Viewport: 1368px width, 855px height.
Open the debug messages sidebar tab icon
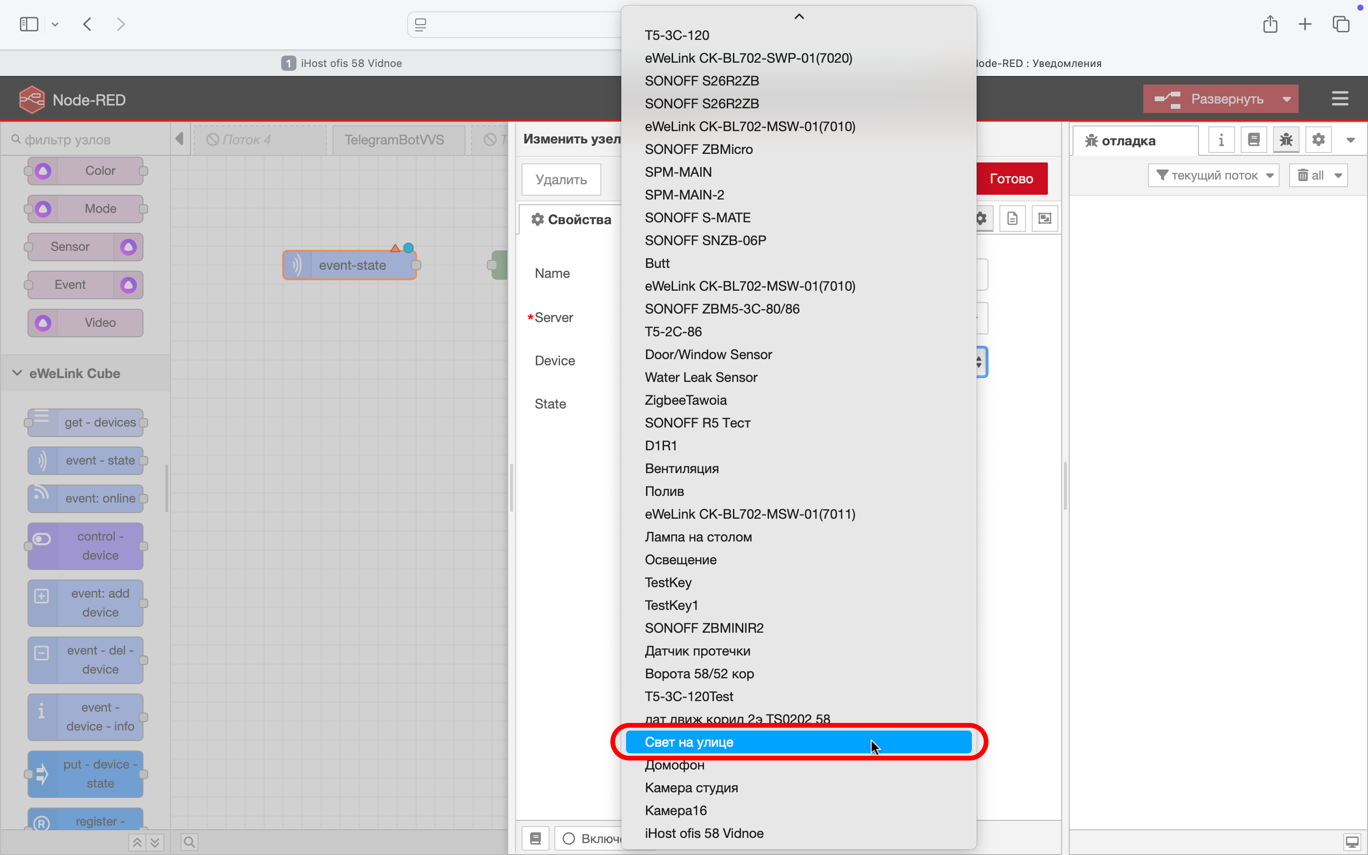(1285, 140)
